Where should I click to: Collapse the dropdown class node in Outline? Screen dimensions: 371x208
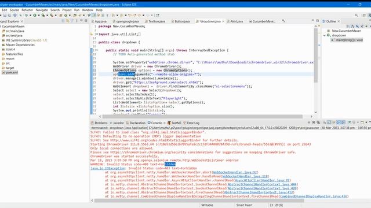point(325,35)
